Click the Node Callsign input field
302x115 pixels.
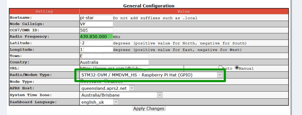[96, 24]
